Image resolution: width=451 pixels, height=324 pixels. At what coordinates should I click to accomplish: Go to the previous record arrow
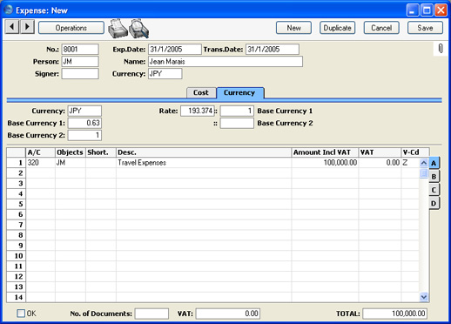12,27
